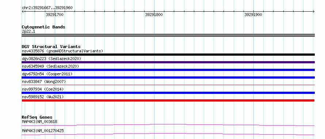This screenshot has height=139, width=325.
Task: Open variant label nsv4335876 (gnomADStructuralVariants)
Action: tap(62, 51)
